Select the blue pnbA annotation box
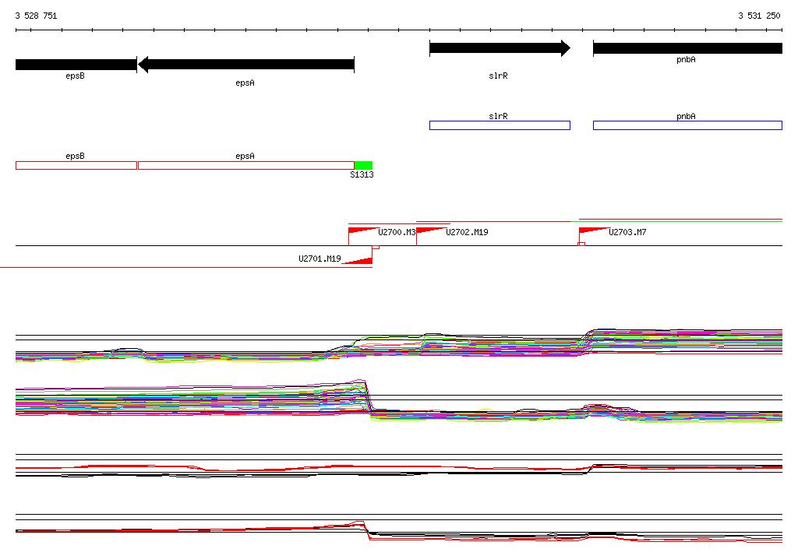This screenshot has width=798, height=556. coord(687,125)
